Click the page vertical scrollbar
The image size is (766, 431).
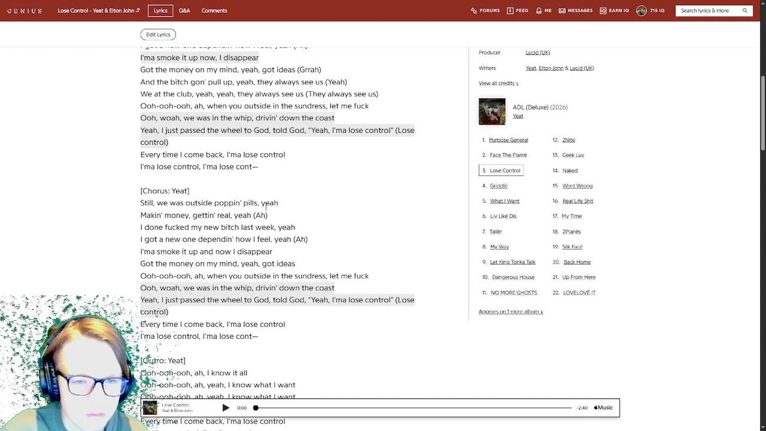pyautogui.click(x=762, y=114)
